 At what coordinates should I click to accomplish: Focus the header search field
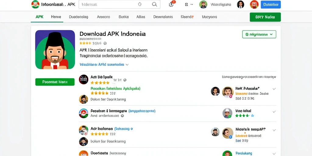pos(119,4)
